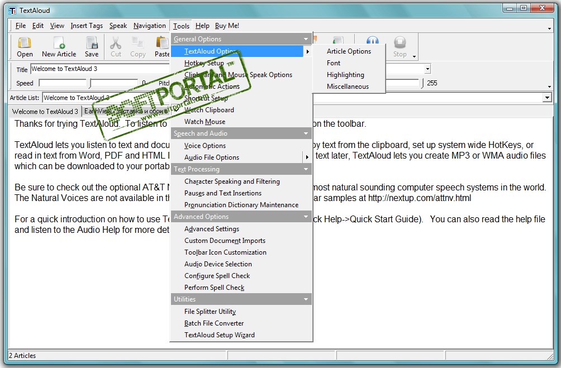The image size is (561, 368).
Task: Launch Batch File Converter
Action: (241, 323)
